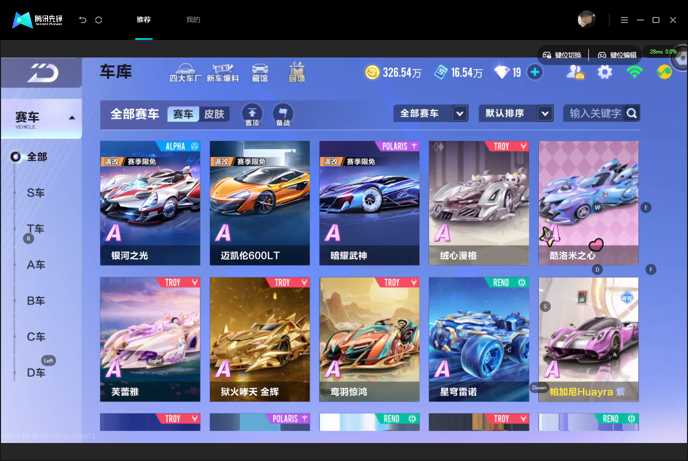Open the 全部赛车 filter dropdown
Image resolution: width=688 pixels, height=461 pixels.
coord(431,113)
